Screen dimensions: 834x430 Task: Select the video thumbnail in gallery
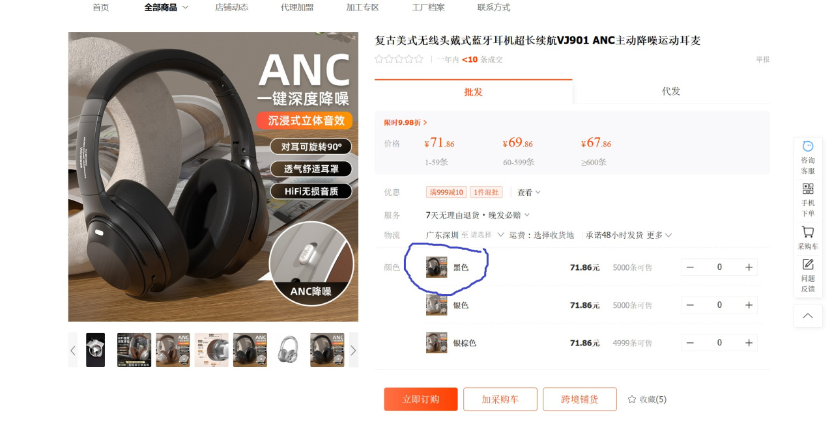click(x=95, y=350)
